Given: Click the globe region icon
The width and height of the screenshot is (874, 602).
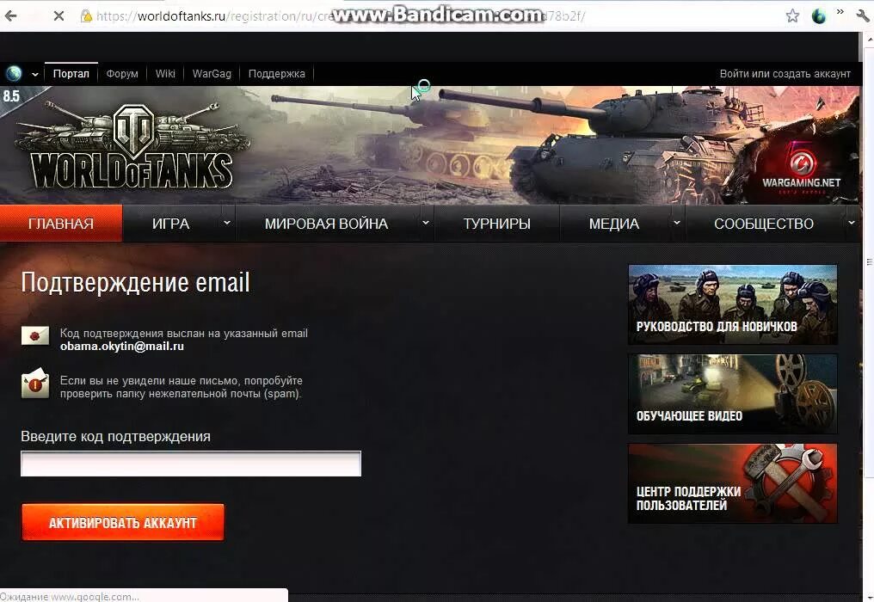Looking at the screenshot, I should pos(14,74).
